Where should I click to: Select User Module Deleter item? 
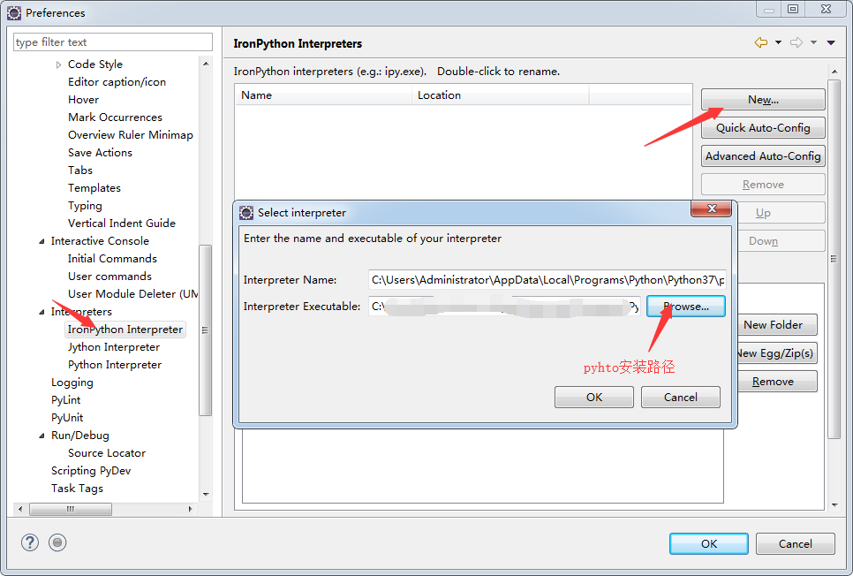point(132,294)
